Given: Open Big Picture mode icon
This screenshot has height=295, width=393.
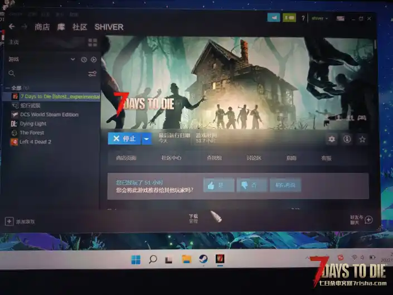Looking at the screenshot, I should click(x=340, y=18).
